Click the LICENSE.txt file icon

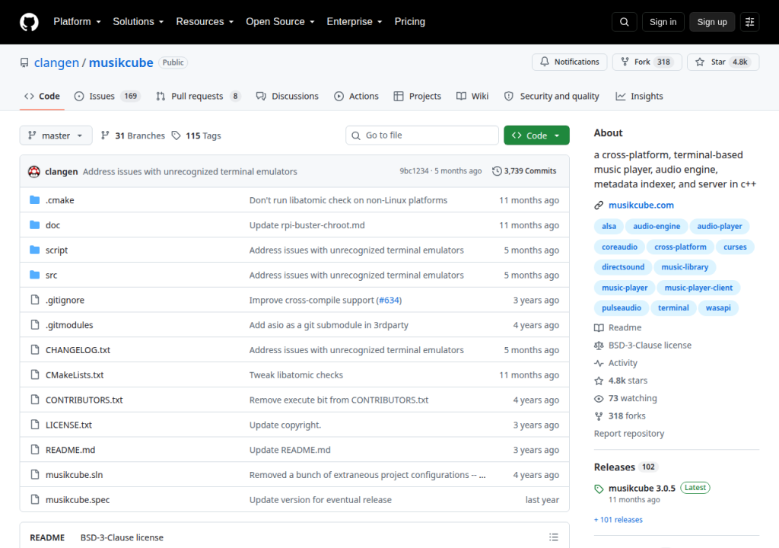[35, 425]
